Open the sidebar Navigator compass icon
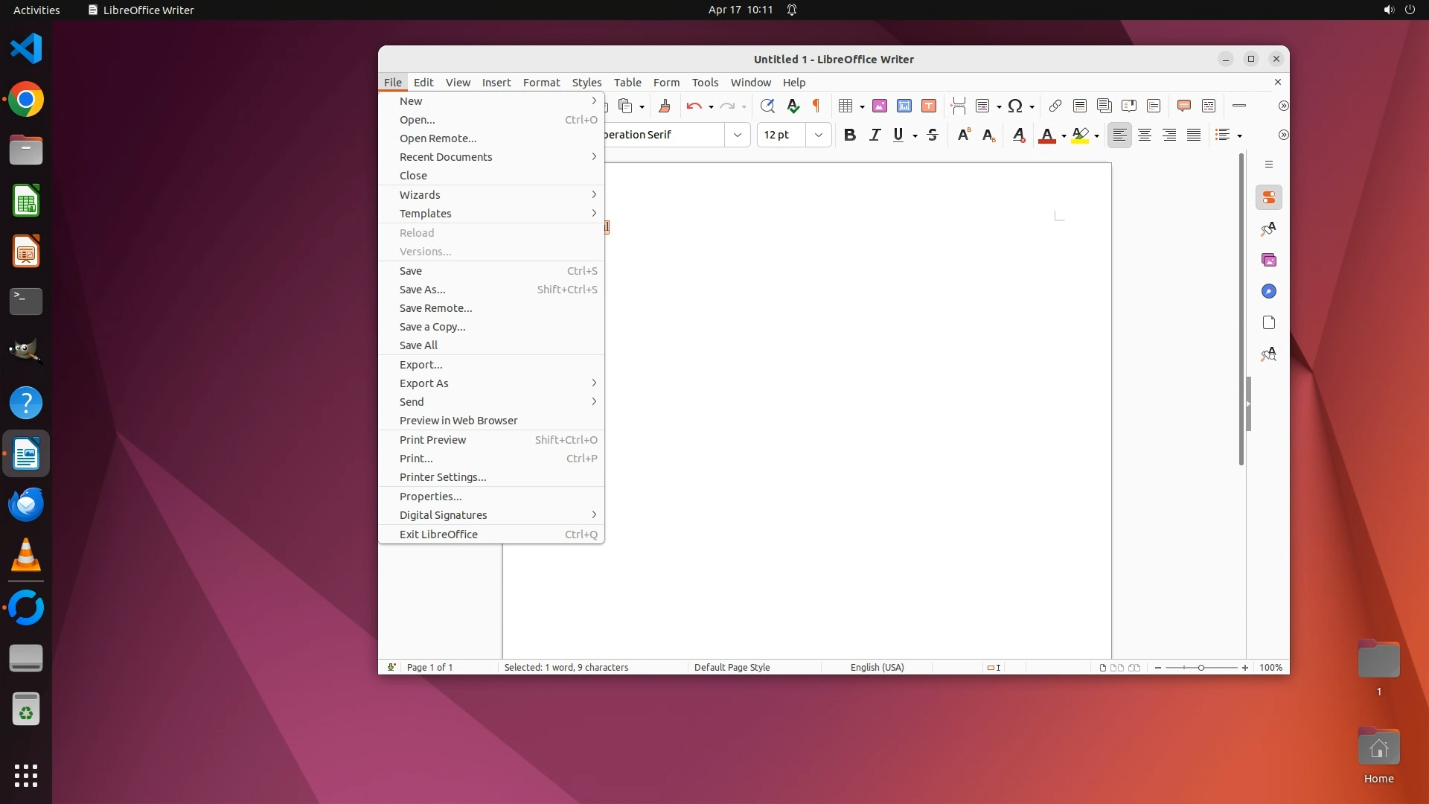Screen dimensions: 1429x804 [x=1269, y=291]
